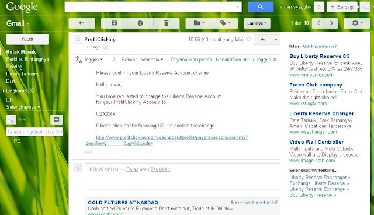The width and height of the screenshot is (374, 215).
Task: Select source language Inggris dropdown
Action: (93, 60)
